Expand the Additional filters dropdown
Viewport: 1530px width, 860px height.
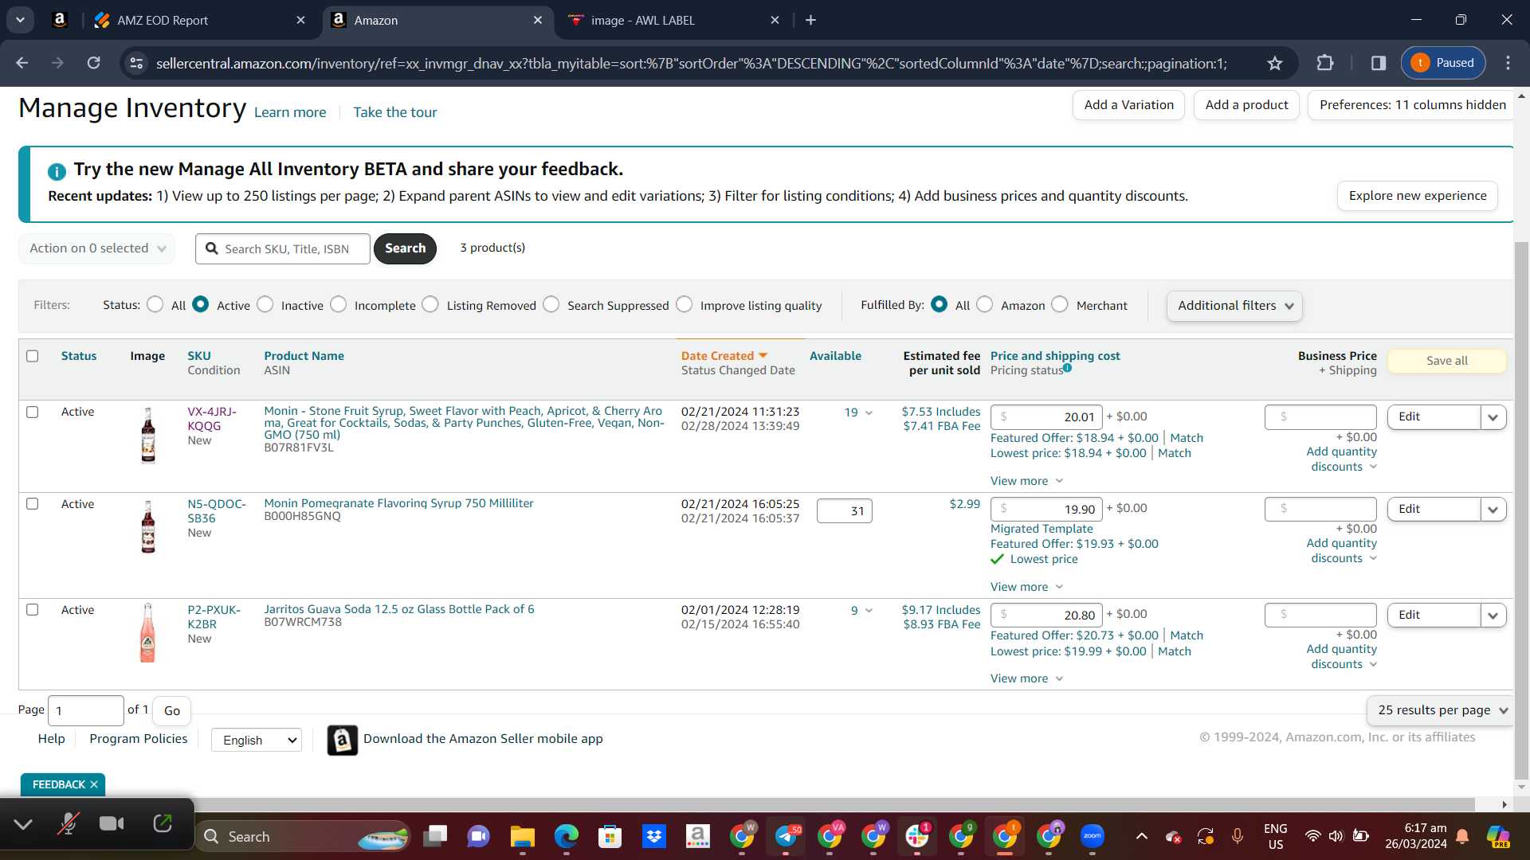click(1234, 306)
